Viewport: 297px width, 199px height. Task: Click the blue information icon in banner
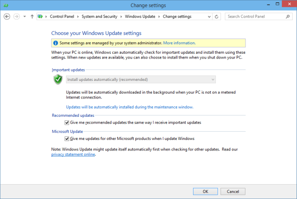[55, 43]
